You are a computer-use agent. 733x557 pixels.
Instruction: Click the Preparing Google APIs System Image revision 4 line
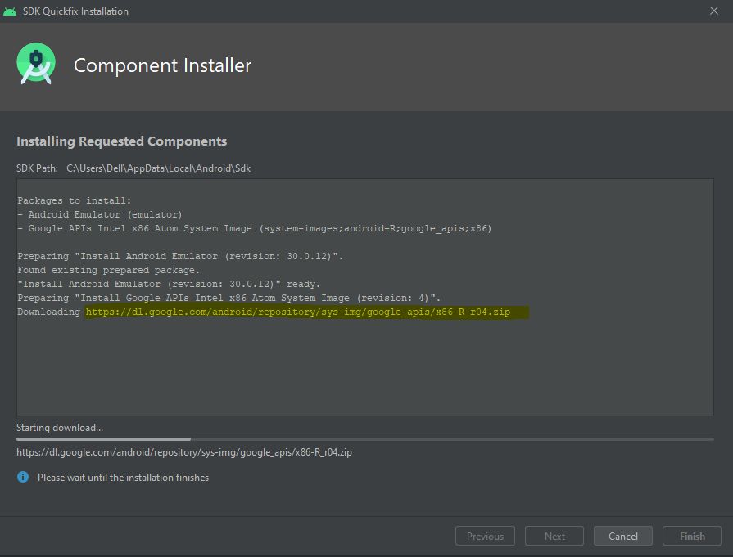(229, 298)
